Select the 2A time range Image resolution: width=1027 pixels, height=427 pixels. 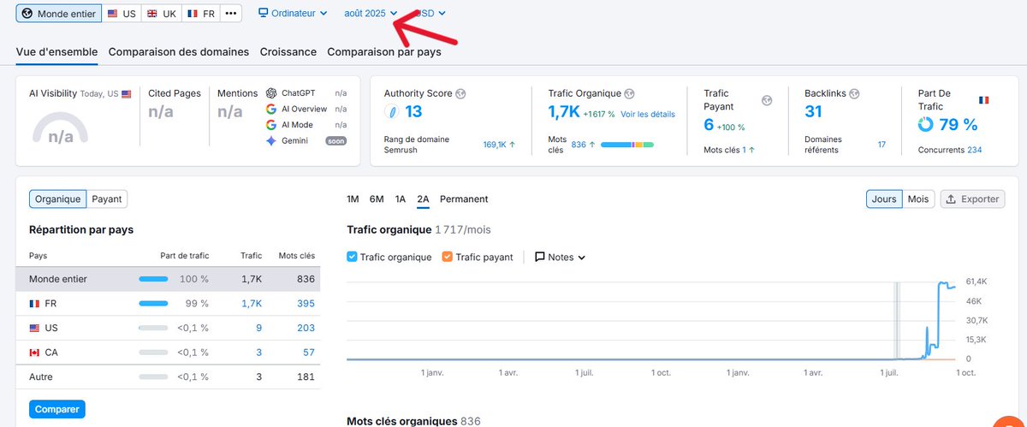pyautogui.click(x=423, y=199)
